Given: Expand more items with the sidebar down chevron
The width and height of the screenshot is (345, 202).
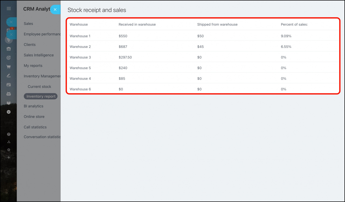Looking at the screenshot, I should [9, 112].
